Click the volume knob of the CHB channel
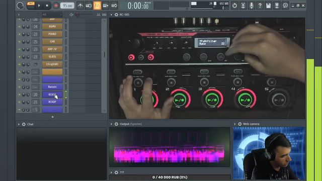This screenshot has width=322, height=181. click(x=28, y=42)
